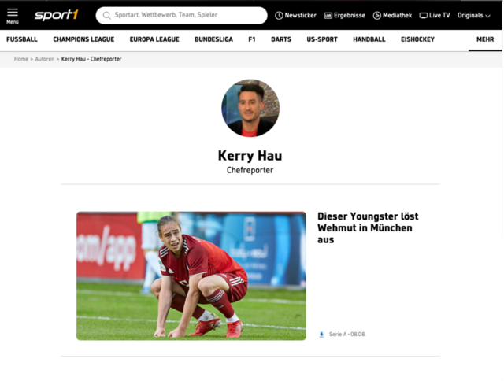Go to BUNDESLIGA section
Image resolution: width=504 pixels, height=381 pixels.
[213, 39]
